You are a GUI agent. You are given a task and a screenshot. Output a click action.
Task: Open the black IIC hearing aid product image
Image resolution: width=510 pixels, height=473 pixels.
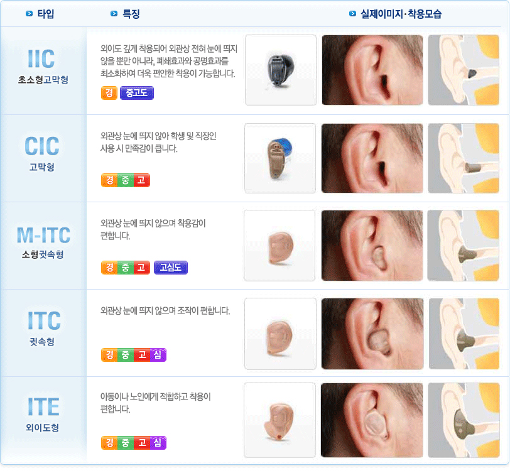[280, 70]
